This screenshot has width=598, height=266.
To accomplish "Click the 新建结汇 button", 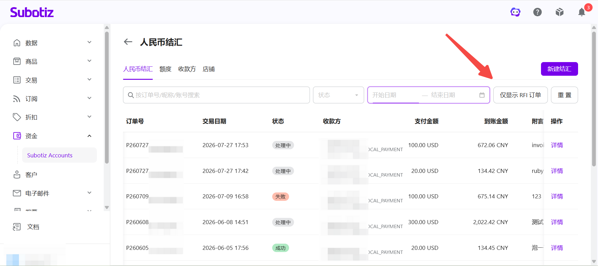I will coord(559,69).
